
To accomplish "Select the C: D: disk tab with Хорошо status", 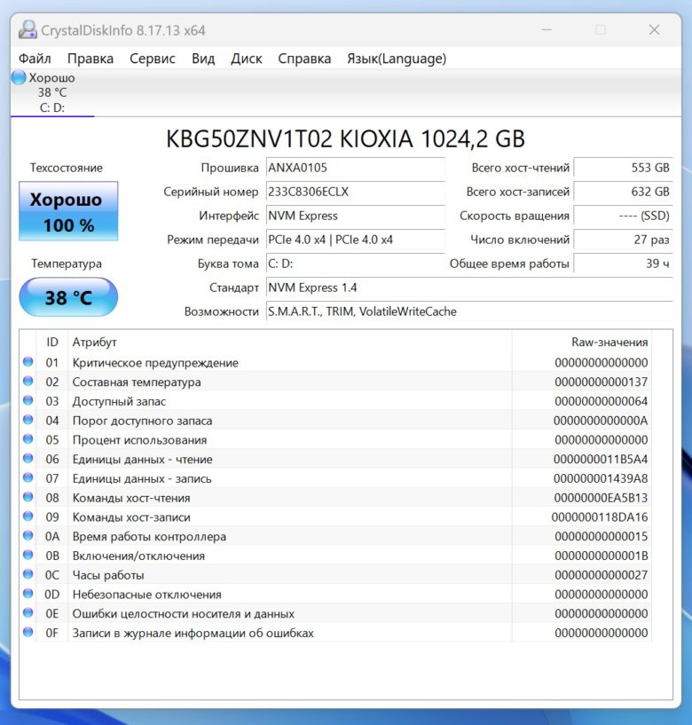I will (x=52, y=92).
